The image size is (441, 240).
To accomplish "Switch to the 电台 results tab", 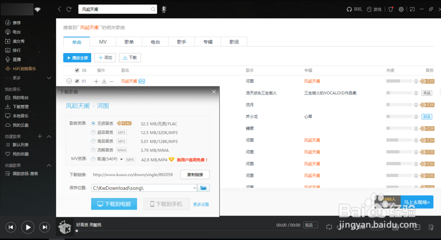I will click(155, 42).
